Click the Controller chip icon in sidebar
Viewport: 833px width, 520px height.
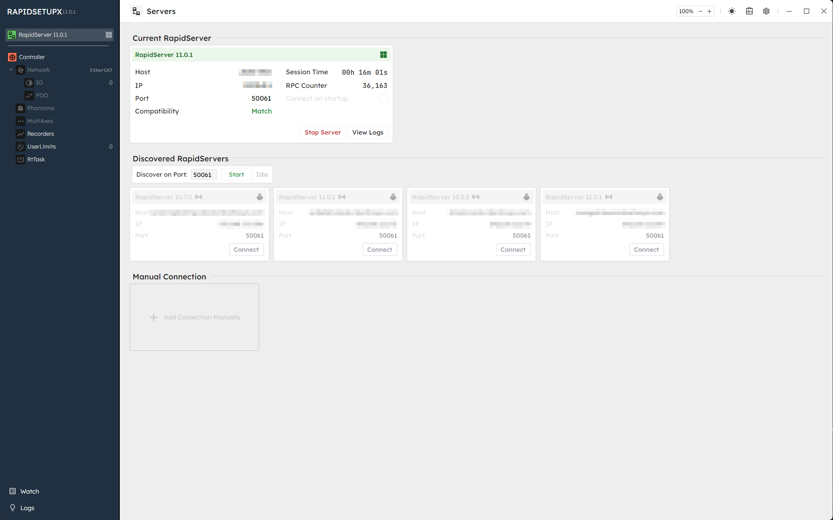click(12, 57)
